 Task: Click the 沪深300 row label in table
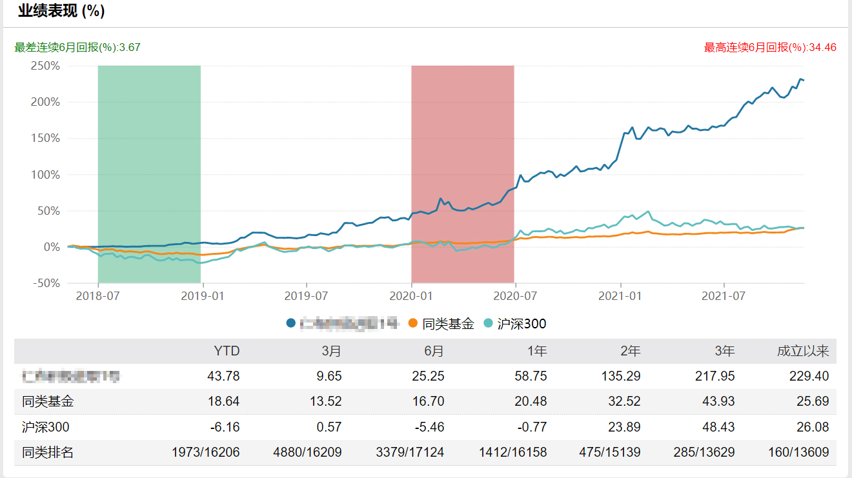(45, 427)
